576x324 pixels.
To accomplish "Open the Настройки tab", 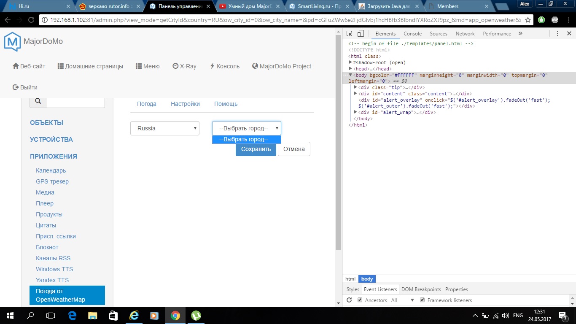I will coord(185,104).
